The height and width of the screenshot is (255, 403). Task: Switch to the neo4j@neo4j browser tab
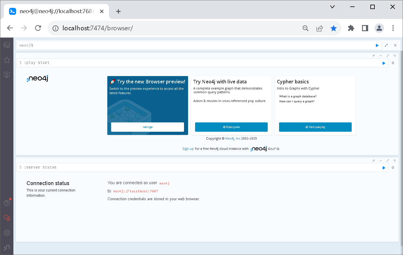pyautogui.click(x=57, y=11)
